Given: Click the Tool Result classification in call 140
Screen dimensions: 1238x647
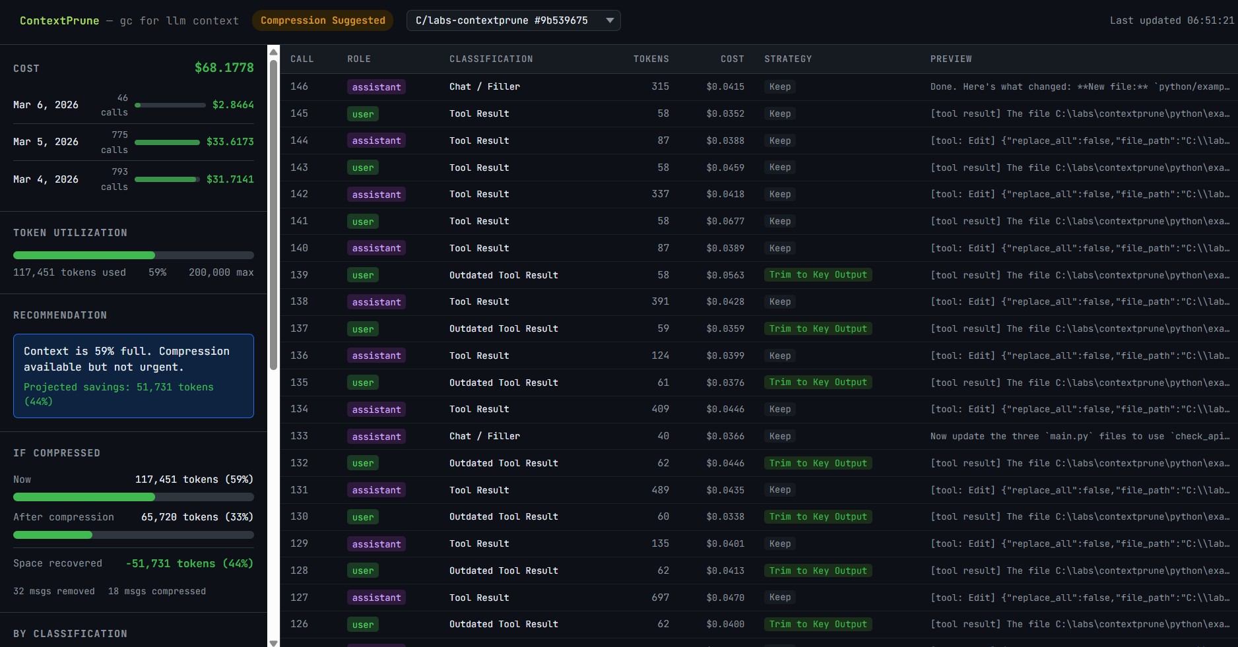Looking at the screenshot, I should (x=479, y=248).
